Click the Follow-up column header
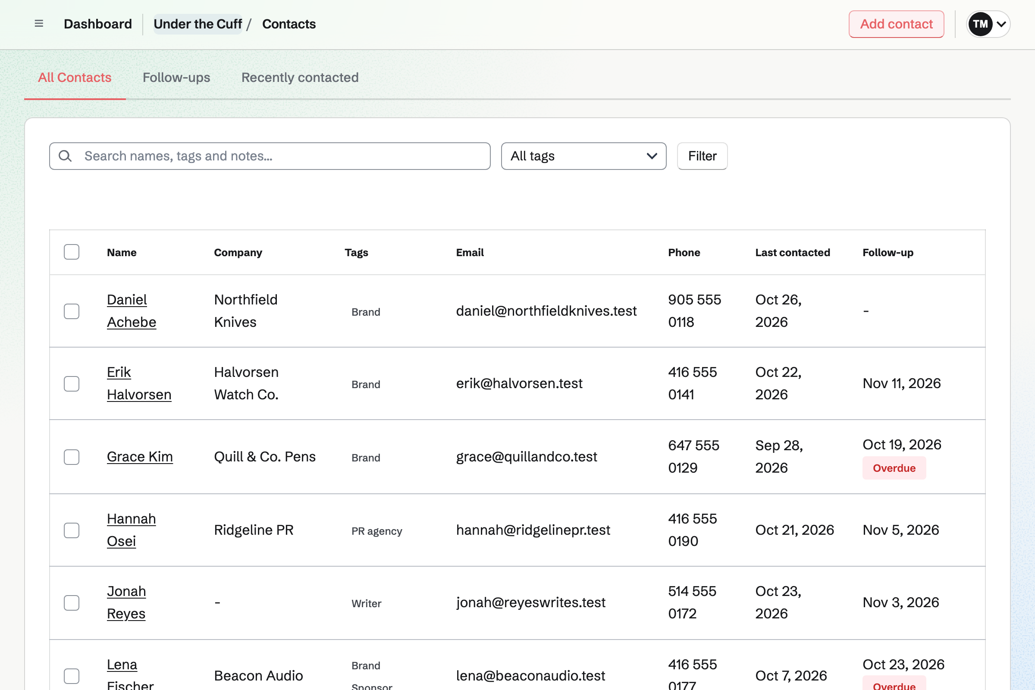The width and height of the screenshot is (1035, 690). [x=888, y=253]
